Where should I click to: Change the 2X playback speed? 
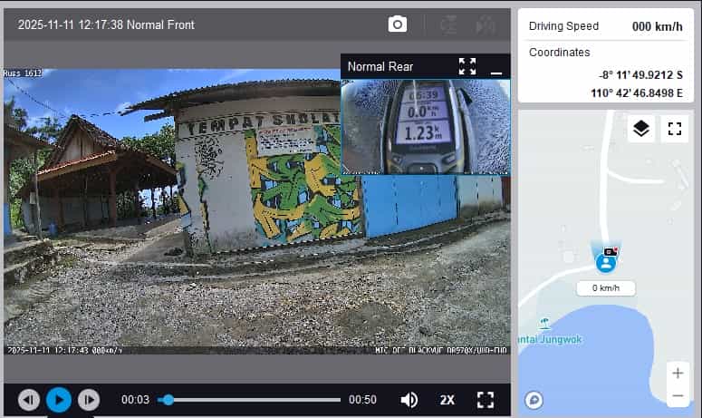pos(447,400)
